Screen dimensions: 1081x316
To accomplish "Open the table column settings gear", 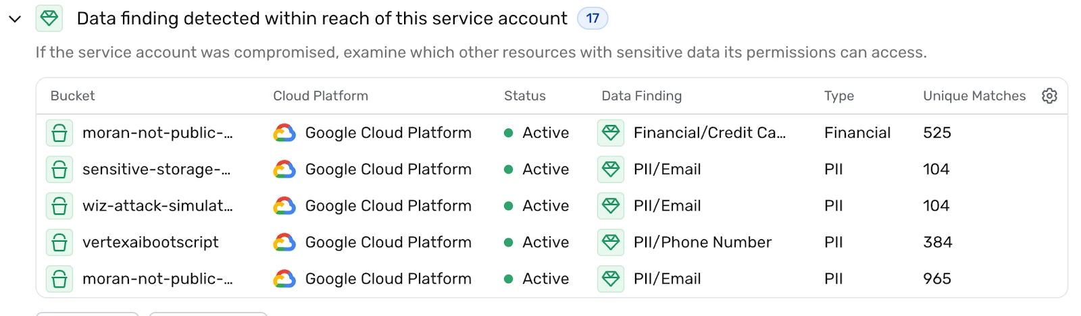I will pyautogui.click(x=1049, y=96).
